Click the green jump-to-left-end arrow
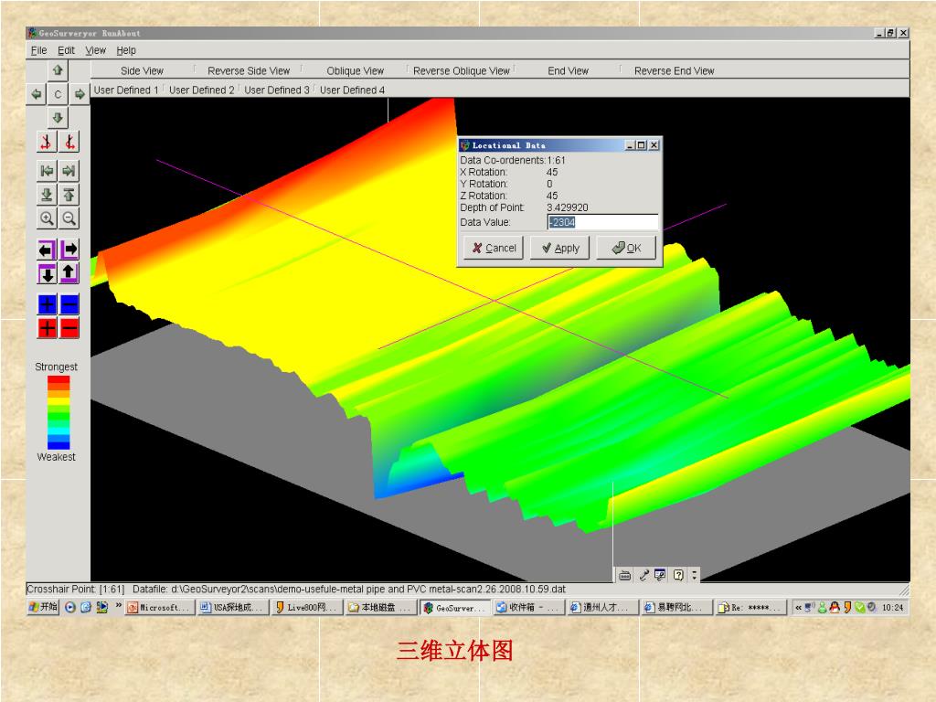This screenshot has width=936, height=702. coord(47,171)
